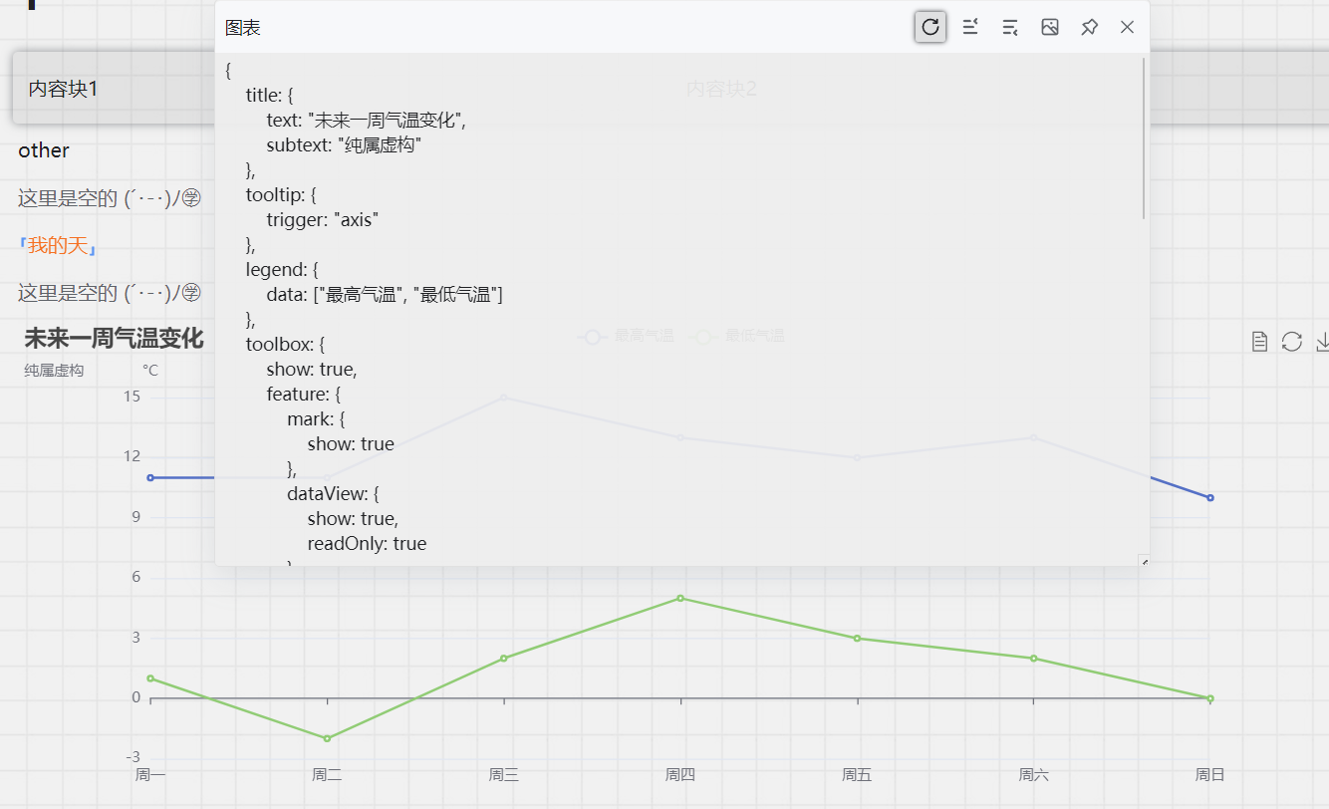Click the image icon in 图表 panel header
Image resolution: width=1329 pixels, height=809 pixels.
(1050, 27)
